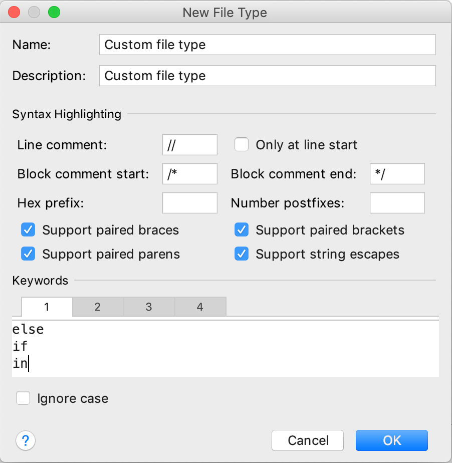Select keywords tab 1
This screenshot has height=463, width=452.
(47, 307)
